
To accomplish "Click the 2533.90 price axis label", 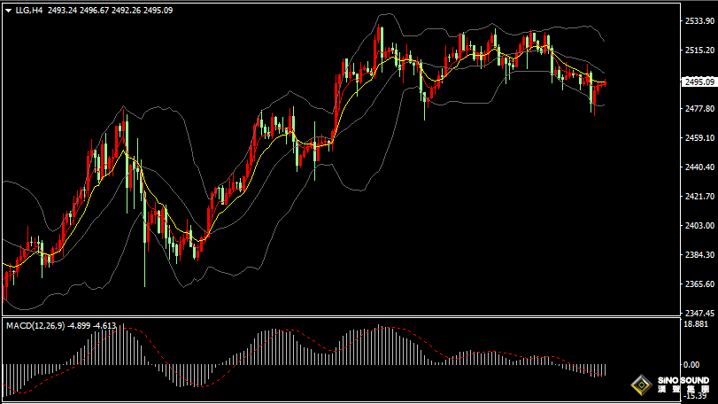I will [x=699, y=21].
